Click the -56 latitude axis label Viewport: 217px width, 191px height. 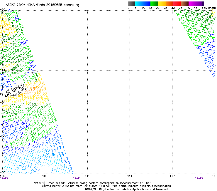[3, 102]
